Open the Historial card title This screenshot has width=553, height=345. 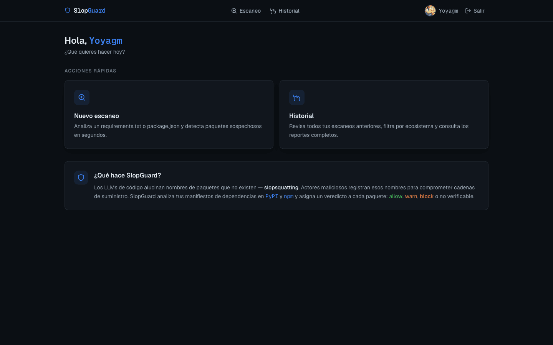301,116
